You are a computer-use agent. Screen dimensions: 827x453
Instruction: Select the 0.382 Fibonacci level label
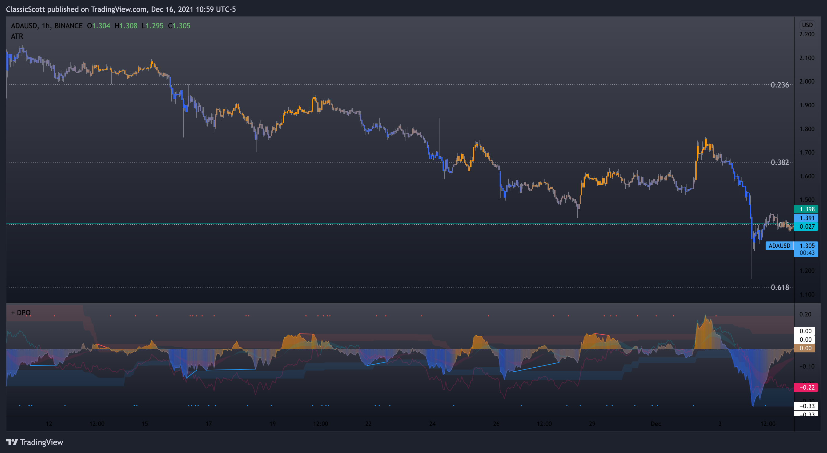point(779,162)
